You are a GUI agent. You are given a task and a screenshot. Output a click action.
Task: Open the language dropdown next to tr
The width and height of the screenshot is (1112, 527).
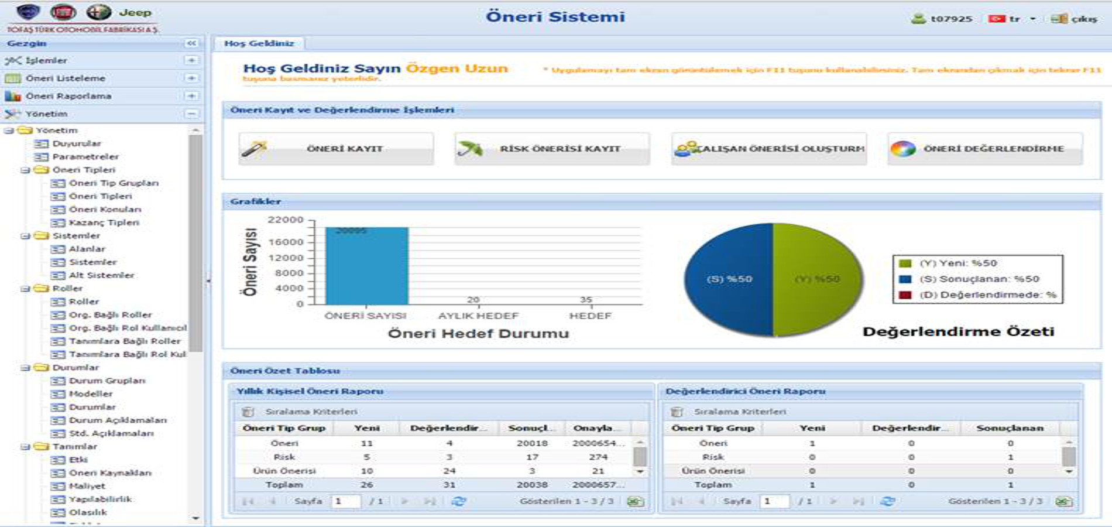[x=1033, y=19]
